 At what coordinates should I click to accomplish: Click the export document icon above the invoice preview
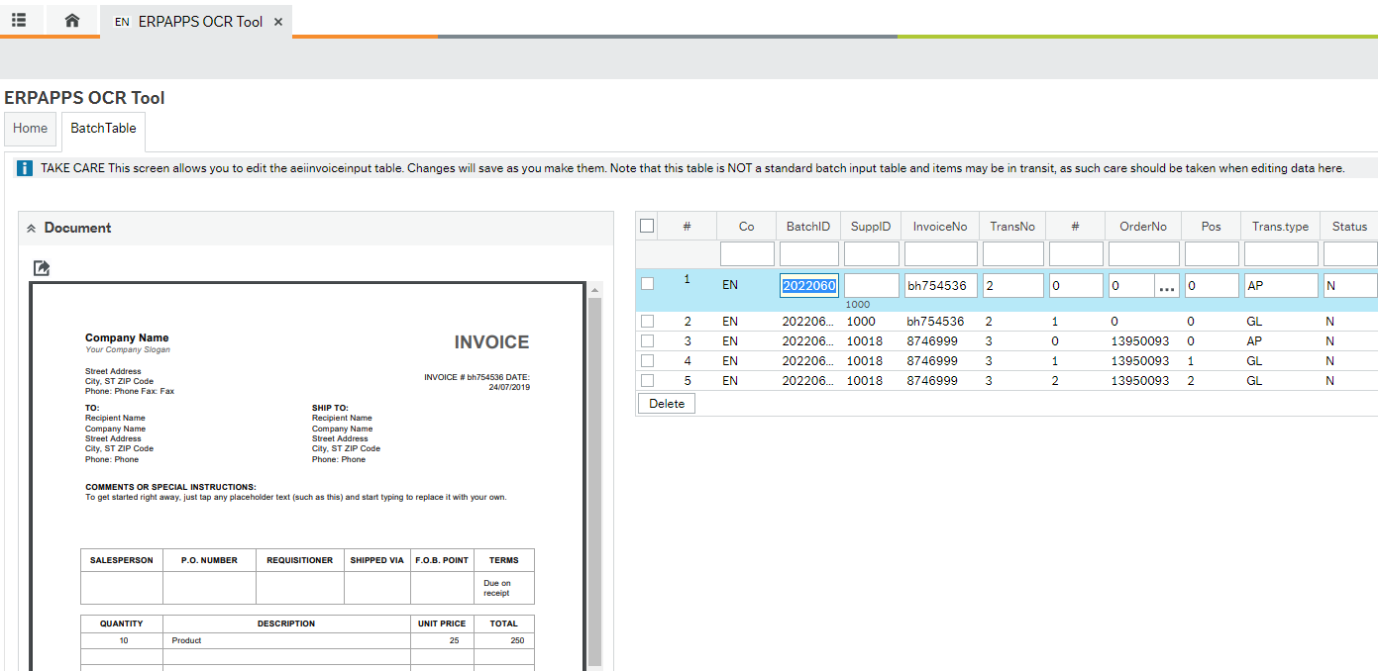(41, 267)
